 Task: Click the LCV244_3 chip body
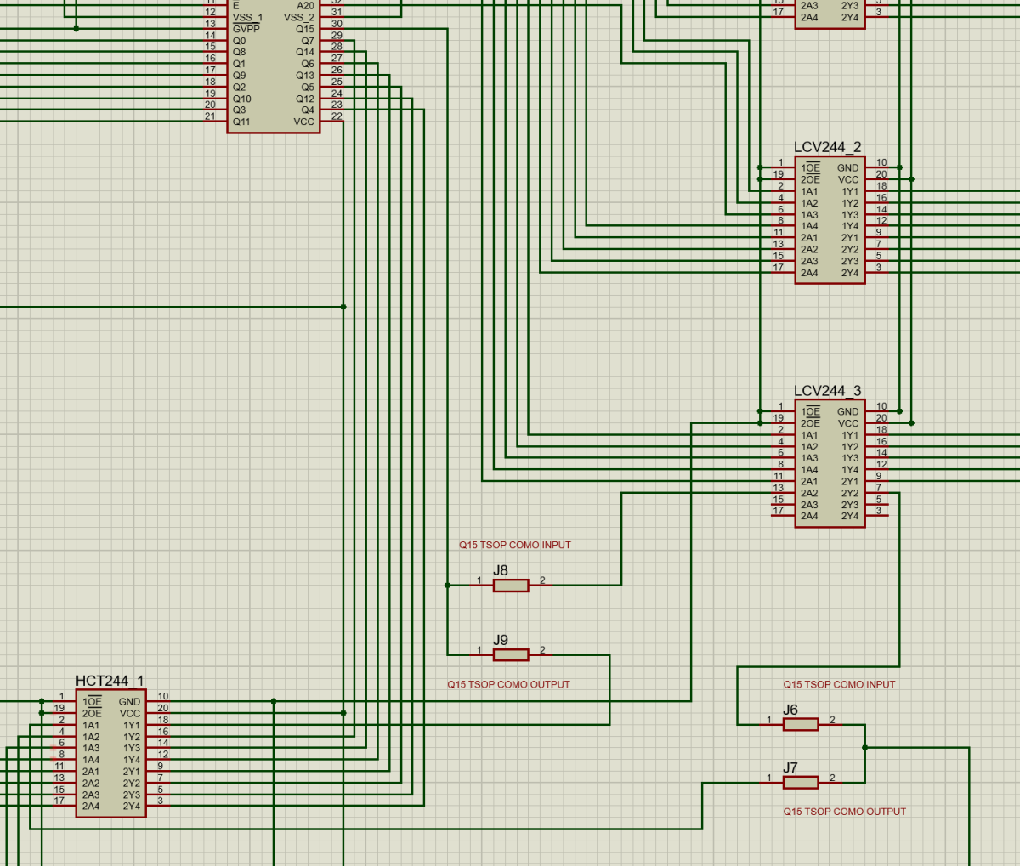click(x=830, y=463)
